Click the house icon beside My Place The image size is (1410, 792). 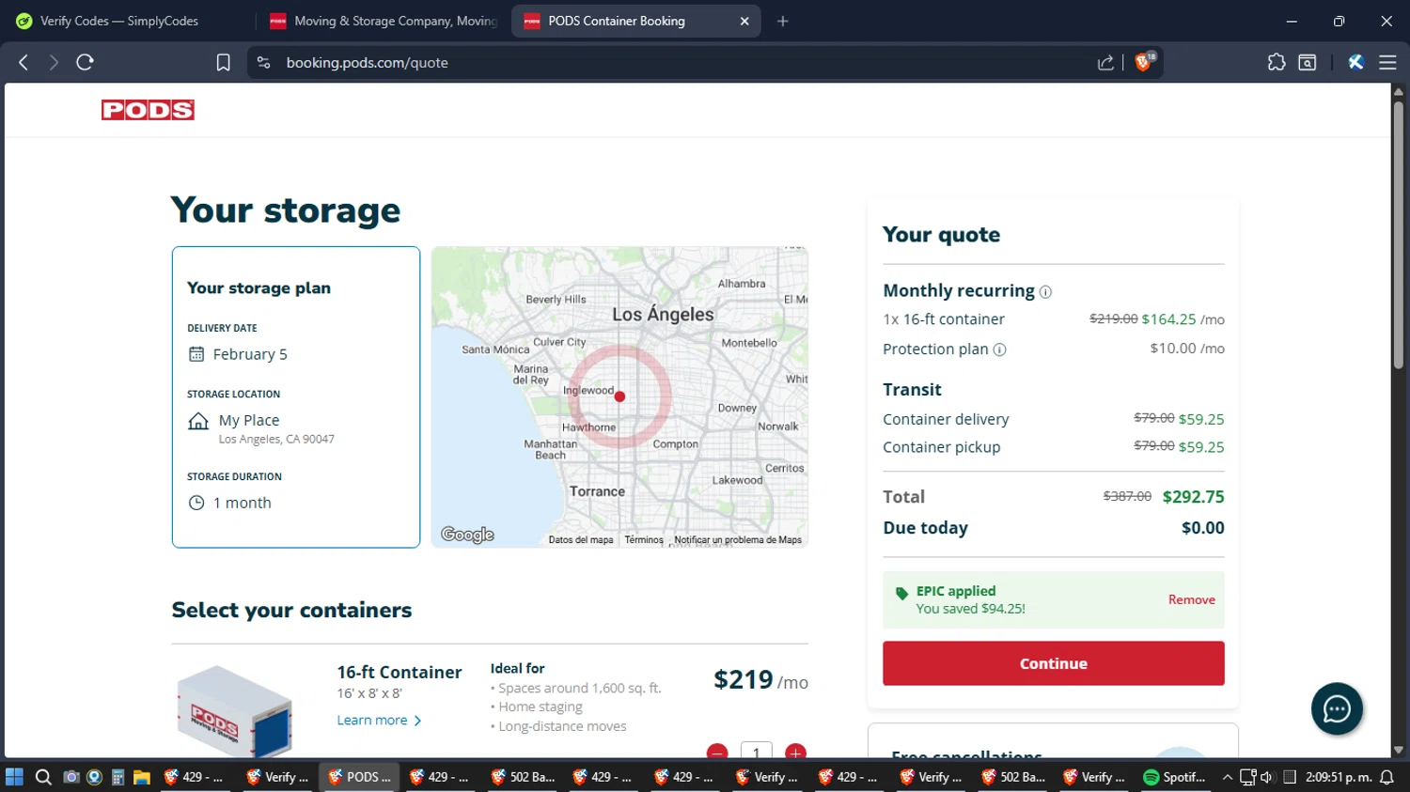click(198, 421)
